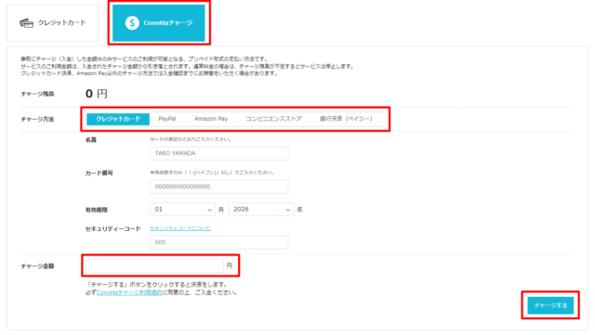Click the チャージ残高 label
Screen dimensions: 595x335
(37, 94)
